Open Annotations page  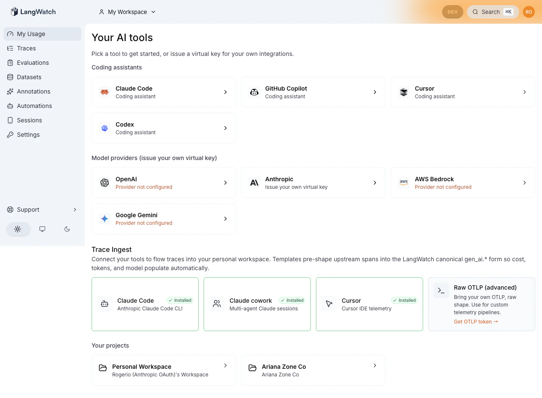[42, 91]
